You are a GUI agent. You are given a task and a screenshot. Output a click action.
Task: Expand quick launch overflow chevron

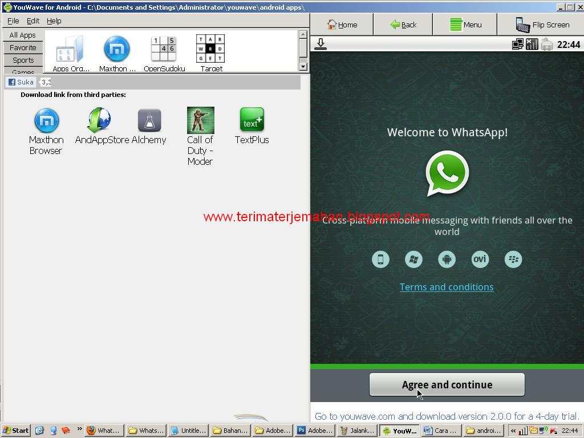click(x=79, y=429)
